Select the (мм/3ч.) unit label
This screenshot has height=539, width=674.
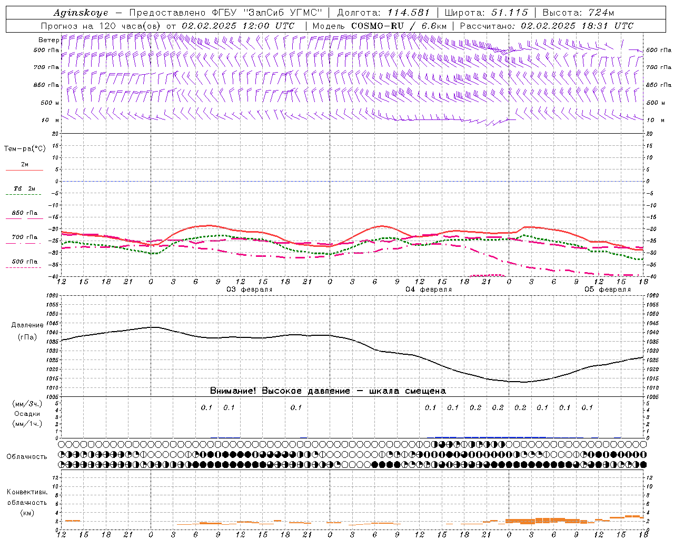[27, 404]
